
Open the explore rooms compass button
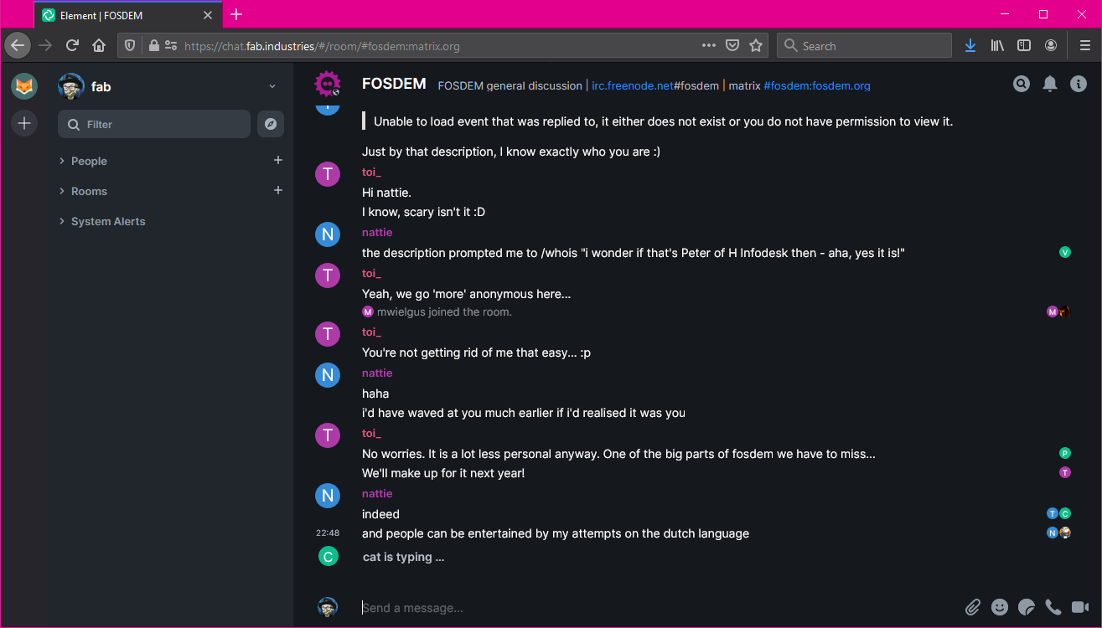pos(270,124)
